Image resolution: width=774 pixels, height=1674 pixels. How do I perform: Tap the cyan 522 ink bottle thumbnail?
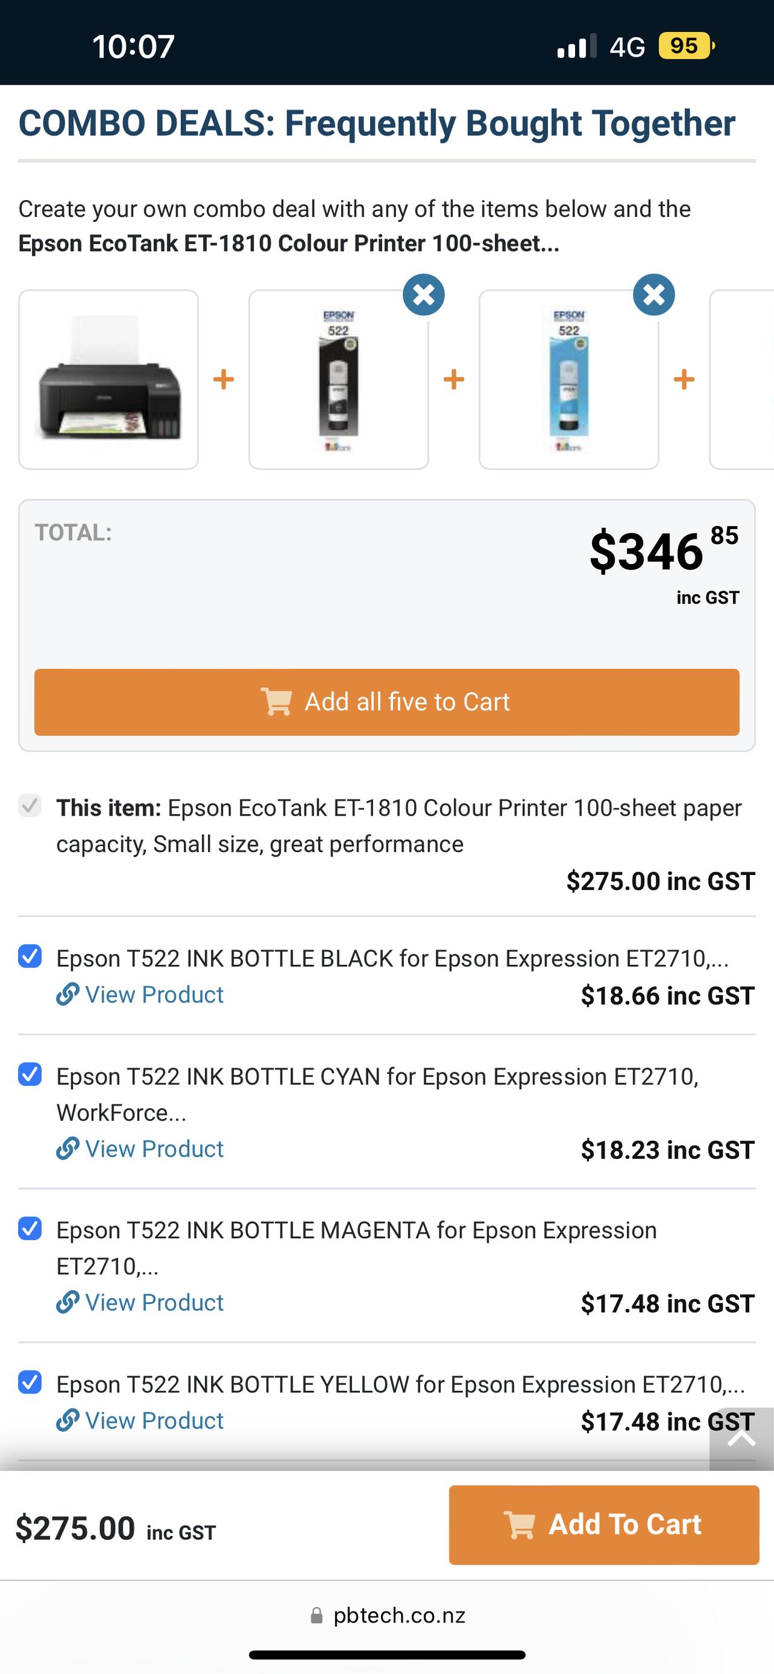point(568,380)
